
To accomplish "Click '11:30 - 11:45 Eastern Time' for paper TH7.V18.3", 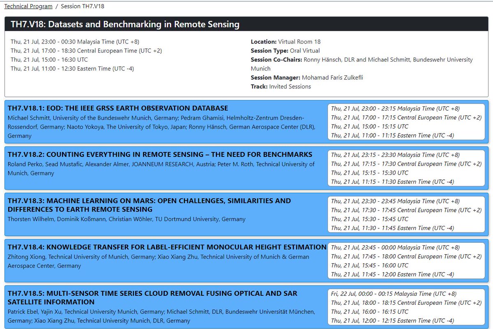I will click(x=392, y=228).
